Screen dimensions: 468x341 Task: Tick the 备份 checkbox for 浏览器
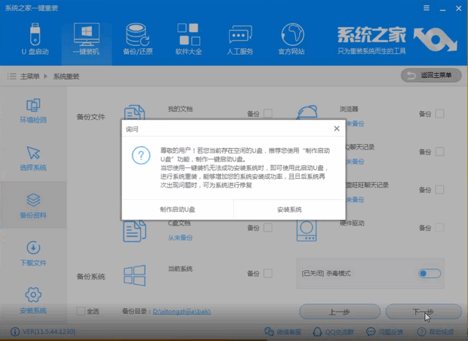coord(439,114)
